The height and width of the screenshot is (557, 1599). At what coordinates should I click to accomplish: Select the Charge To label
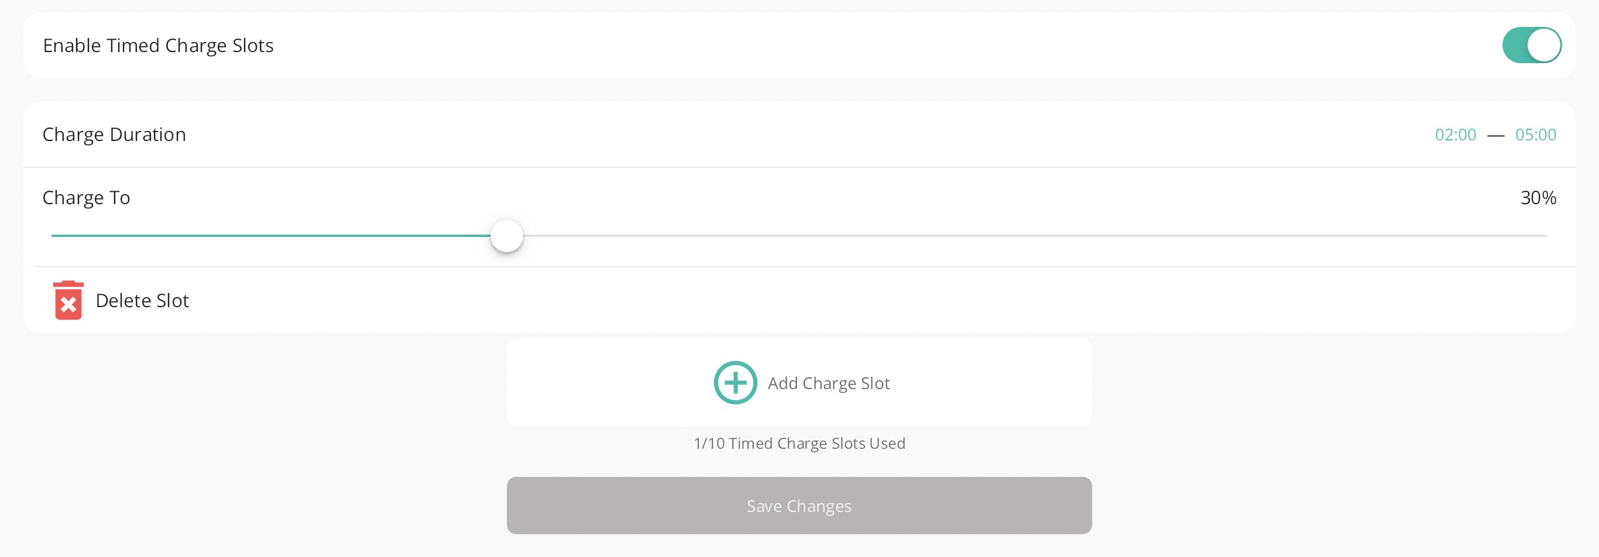point(86,198)
